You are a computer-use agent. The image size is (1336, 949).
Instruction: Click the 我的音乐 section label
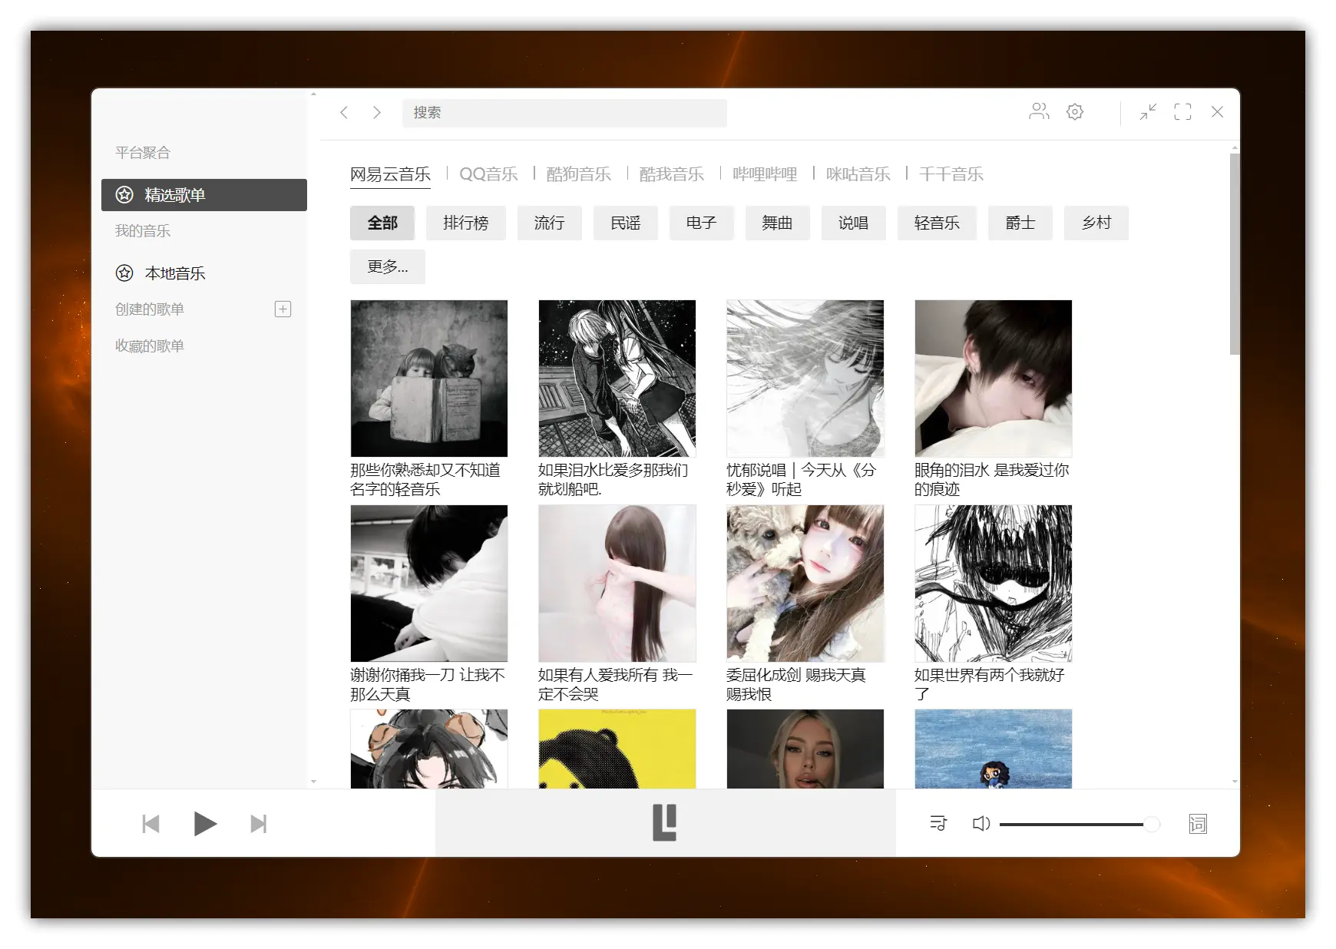click(x=143, y=230)
